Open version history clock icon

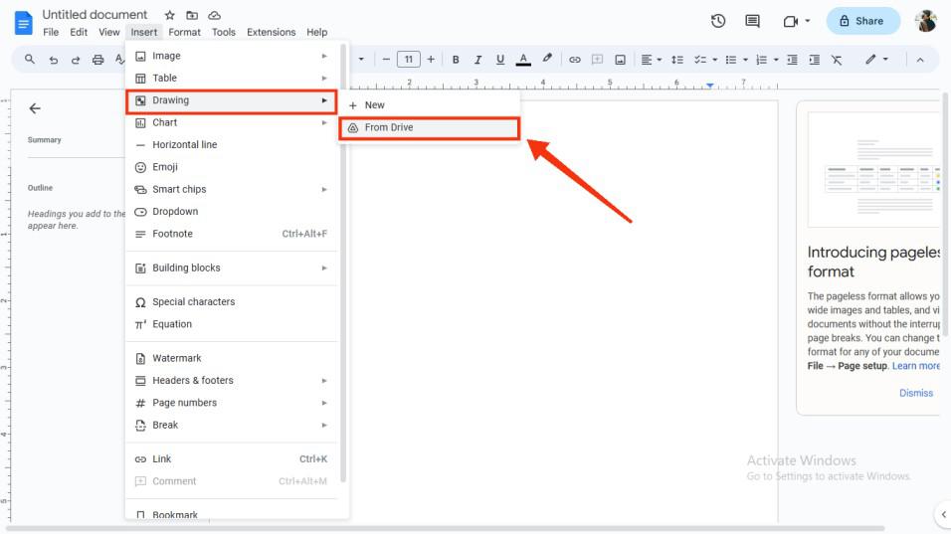coord(718,21)
